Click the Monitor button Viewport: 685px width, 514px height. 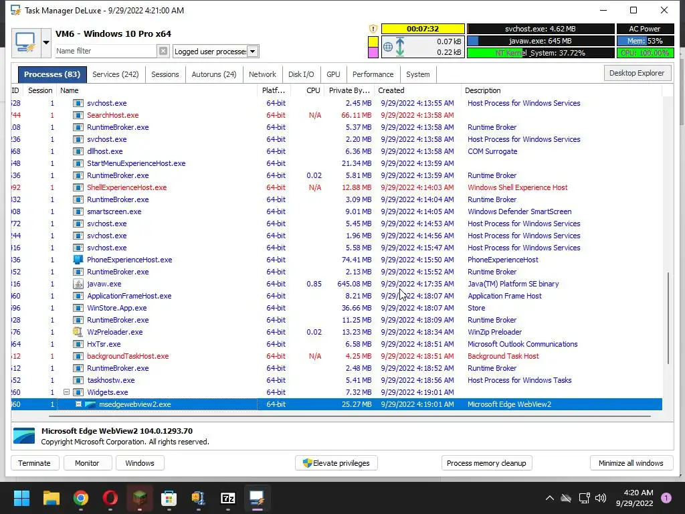click(87, 463)
